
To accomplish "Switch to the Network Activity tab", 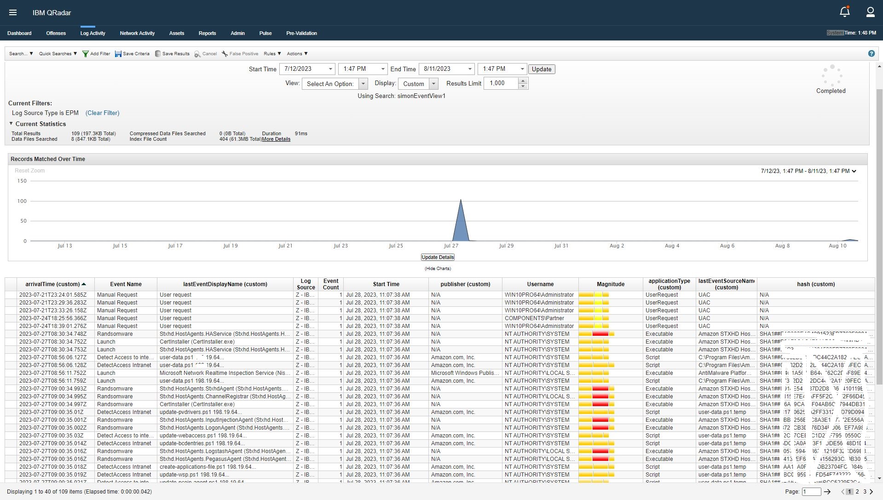I will [137, 33].
